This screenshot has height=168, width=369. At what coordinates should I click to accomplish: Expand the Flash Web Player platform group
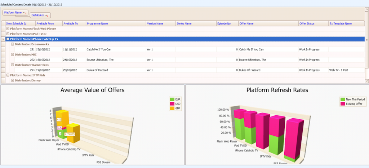click(x=8, y=28)
